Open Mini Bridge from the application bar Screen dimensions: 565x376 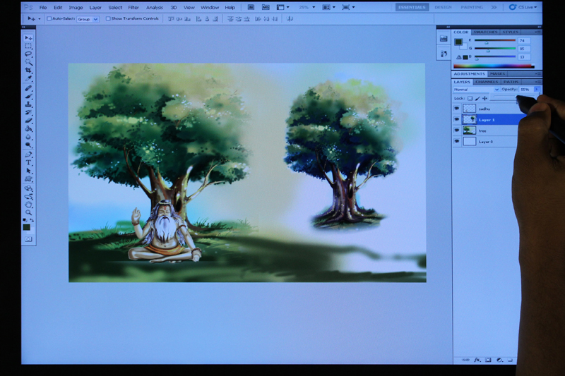(265, 7)
